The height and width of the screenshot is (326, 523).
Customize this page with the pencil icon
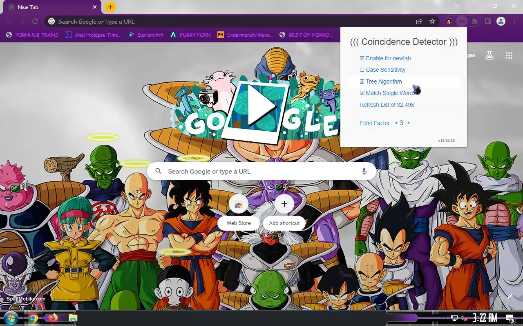(x=510, y=297)
